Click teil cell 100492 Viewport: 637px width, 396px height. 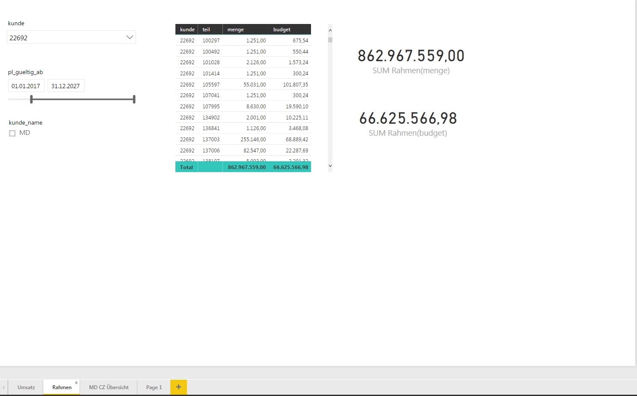pos(211,52)
